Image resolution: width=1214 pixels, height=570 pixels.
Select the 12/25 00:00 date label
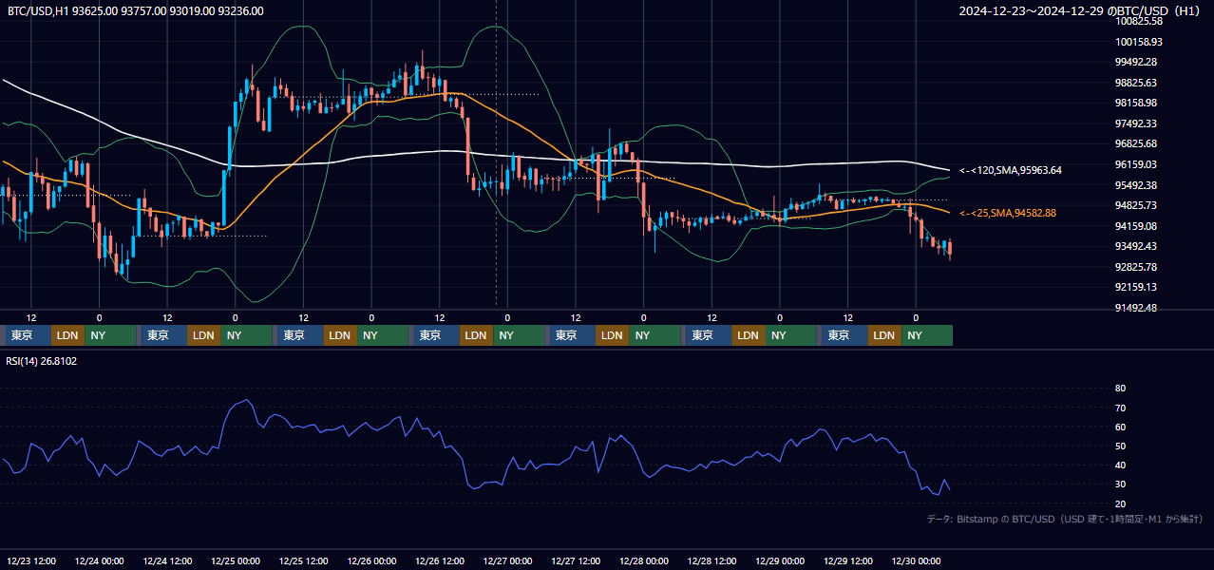(x=236, y=561)
